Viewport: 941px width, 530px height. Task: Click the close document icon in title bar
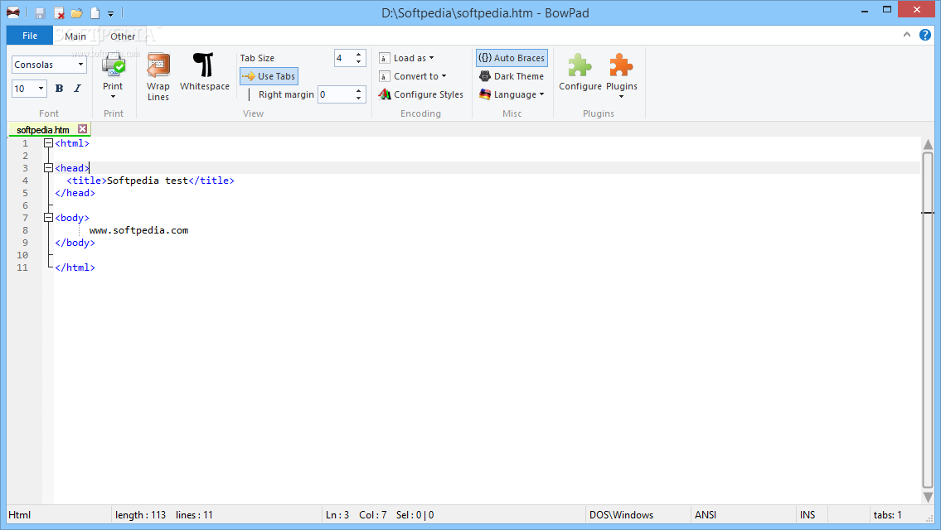[59, 12]
